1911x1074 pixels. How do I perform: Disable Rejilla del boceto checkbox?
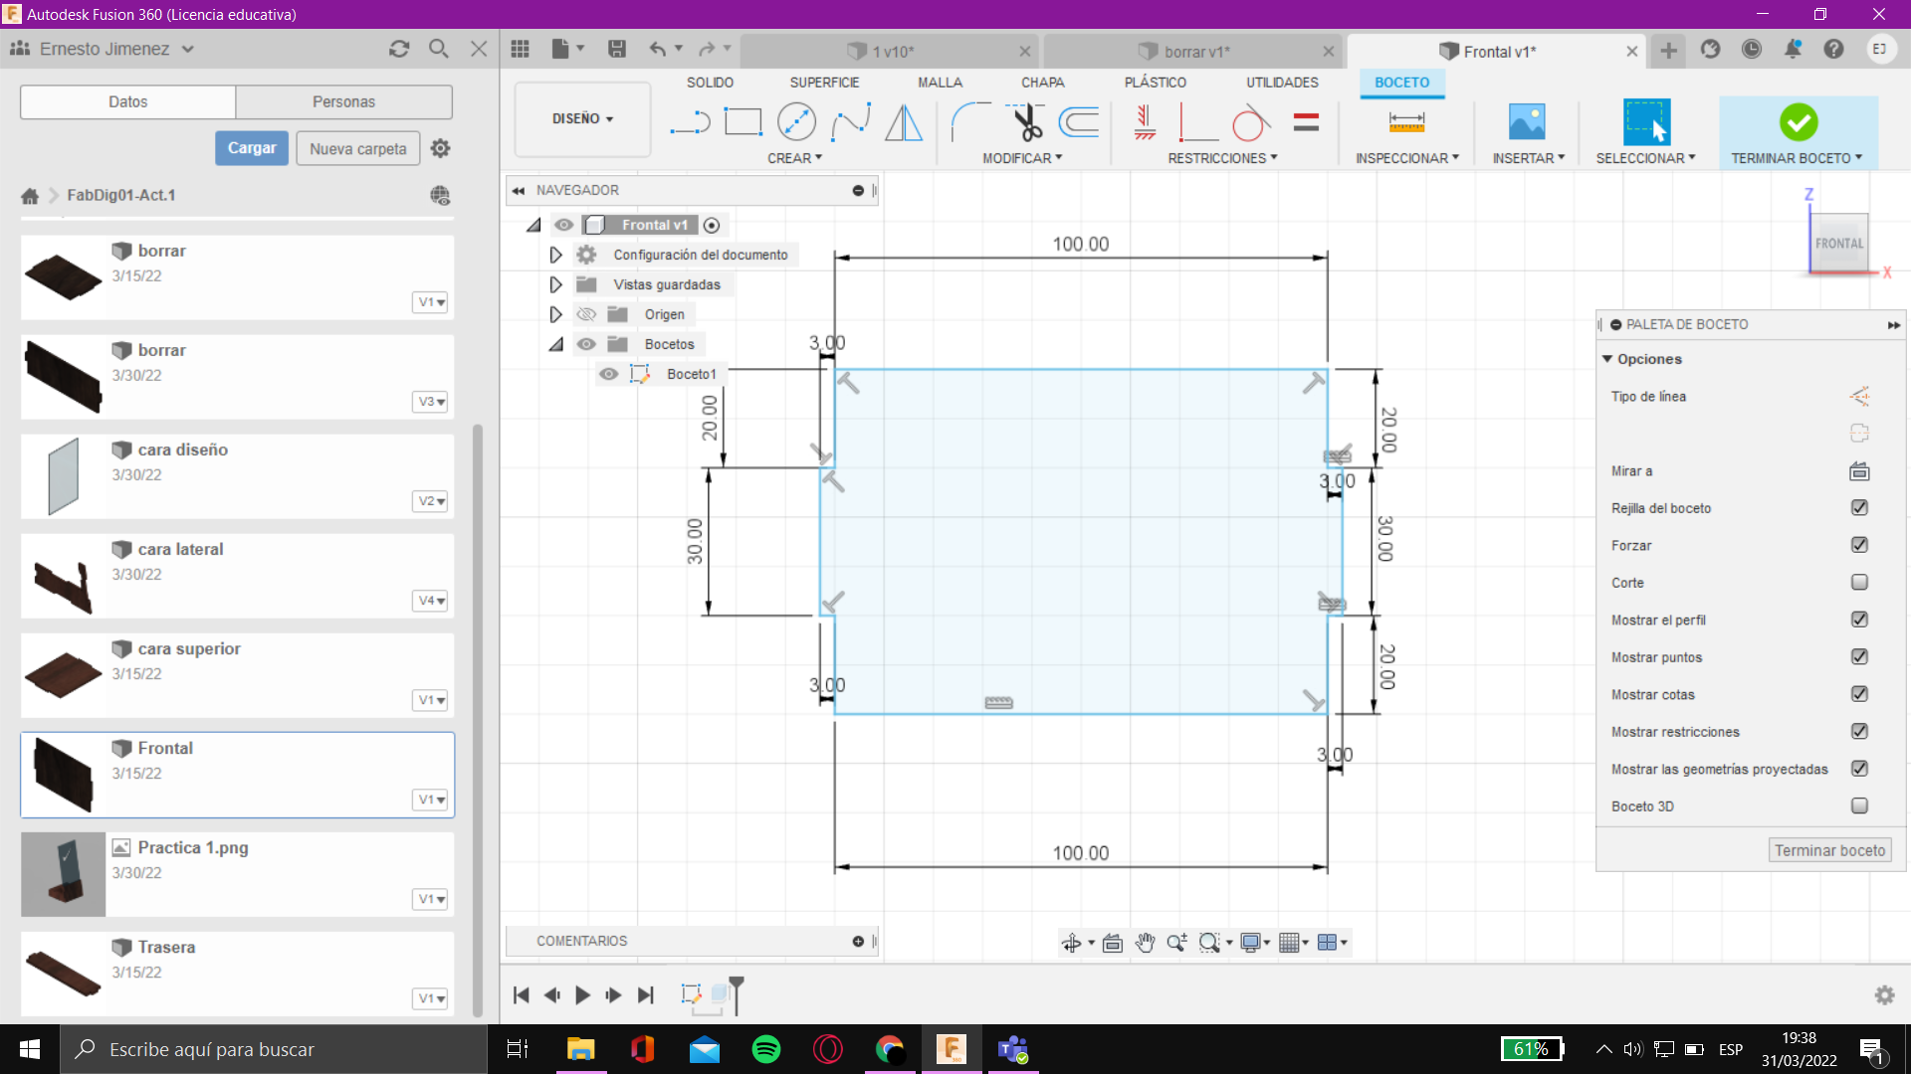pyautogui.click(x=1859, y=508)
